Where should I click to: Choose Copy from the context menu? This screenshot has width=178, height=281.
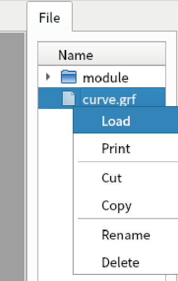(x=126, y=206)
